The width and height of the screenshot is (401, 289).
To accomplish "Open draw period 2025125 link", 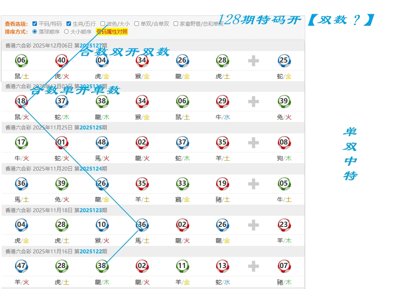I will (91, 127).
